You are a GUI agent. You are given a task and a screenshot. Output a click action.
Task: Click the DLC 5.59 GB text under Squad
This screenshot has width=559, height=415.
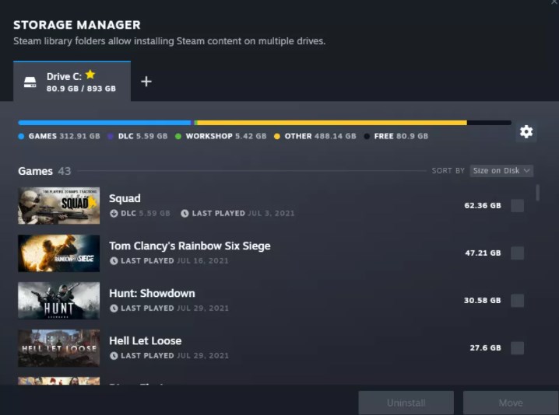(x=146, y=213)
